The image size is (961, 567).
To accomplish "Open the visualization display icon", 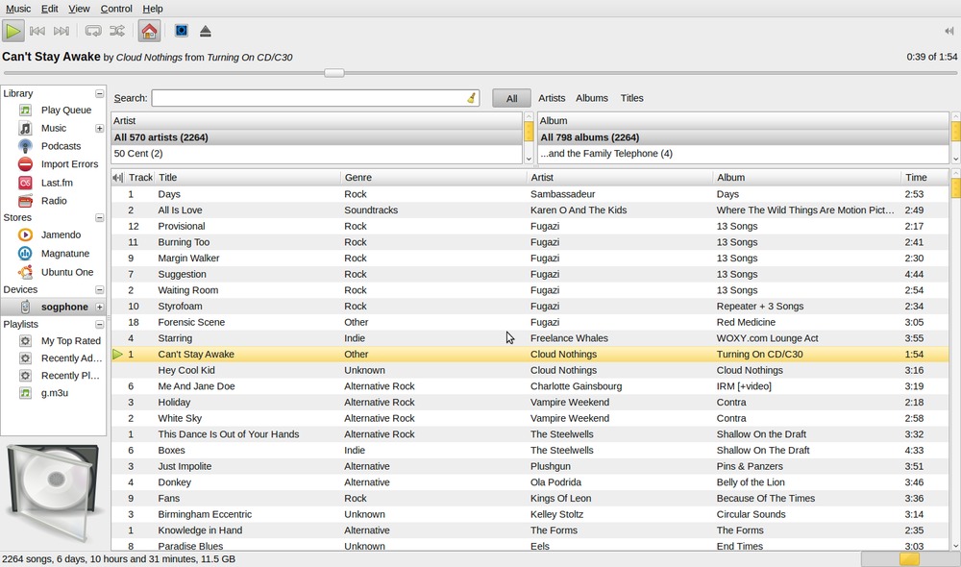I will click(181, 32).
